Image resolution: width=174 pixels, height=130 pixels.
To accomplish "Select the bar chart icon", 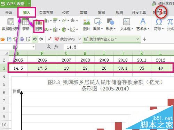I will point(55,20).
